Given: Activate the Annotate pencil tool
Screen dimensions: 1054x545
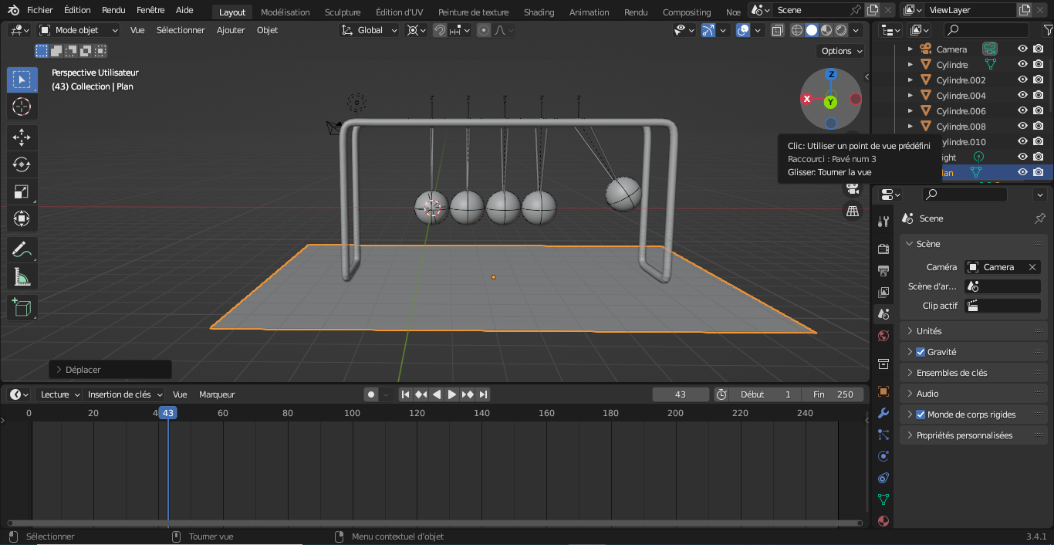Looking at the screenshot, I should tap(22, 249).
